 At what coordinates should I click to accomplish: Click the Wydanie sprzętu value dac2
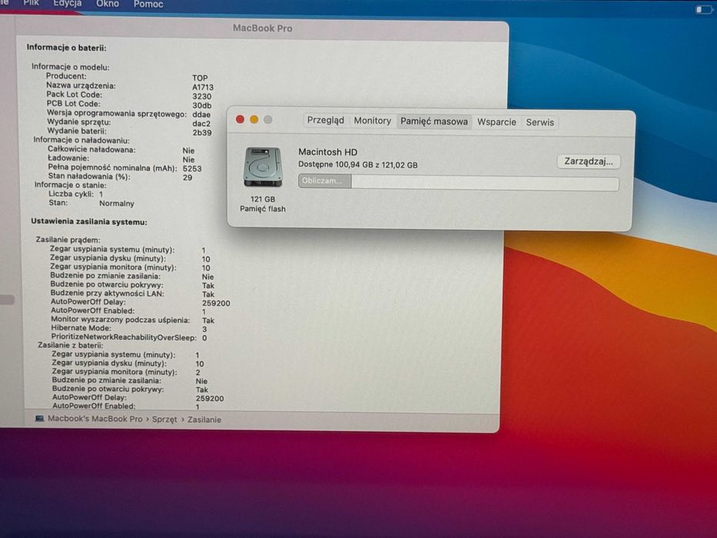point(201,124)
